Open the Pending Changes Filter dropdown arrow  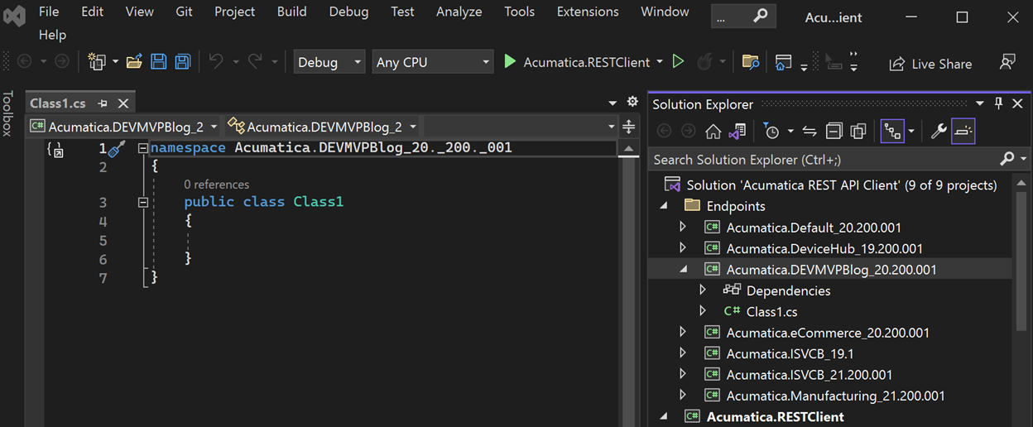click(x=790, y=131)
